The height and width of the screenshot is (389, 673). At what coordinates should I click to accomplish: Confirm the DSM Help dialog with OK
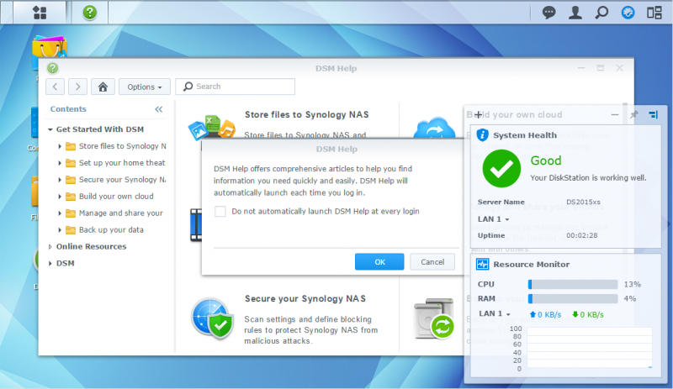(379, 261)
